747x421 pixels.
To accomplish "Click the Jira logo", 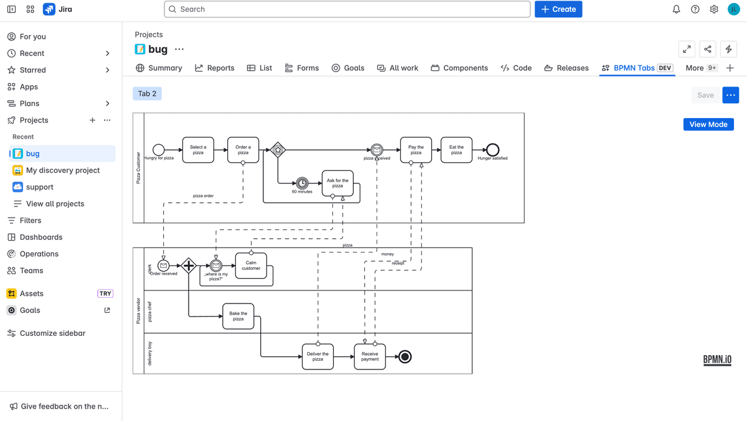I will [x=57, y=9].
